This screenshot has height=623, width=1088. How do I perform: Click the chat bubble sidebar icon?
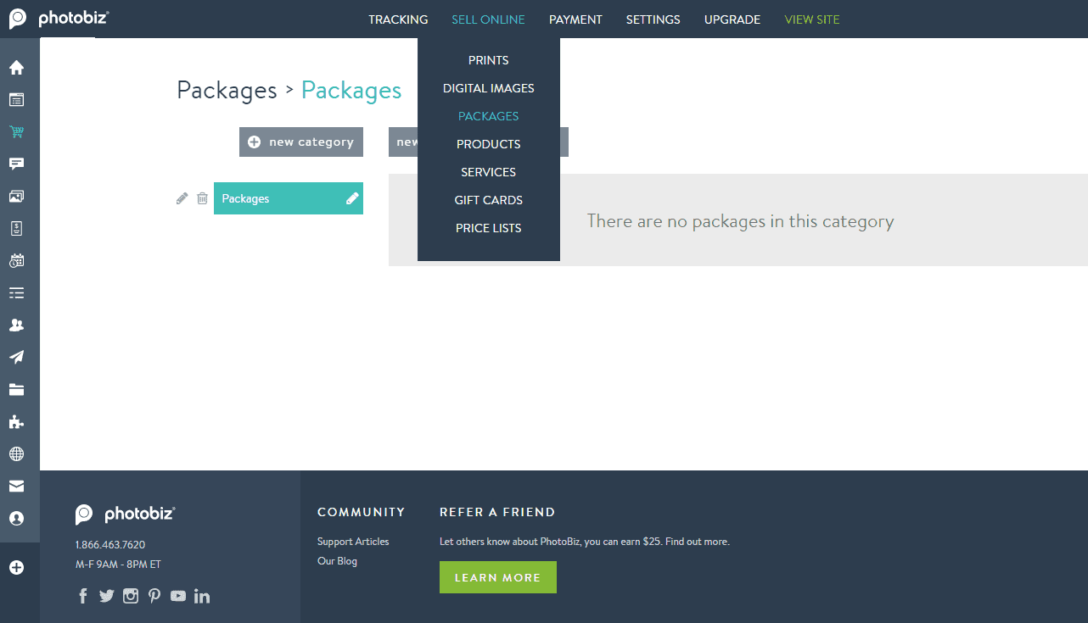coord(16,164)
